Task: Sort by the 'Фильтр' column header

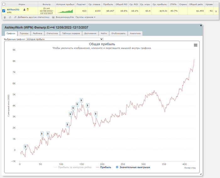Action: point(47,4)
